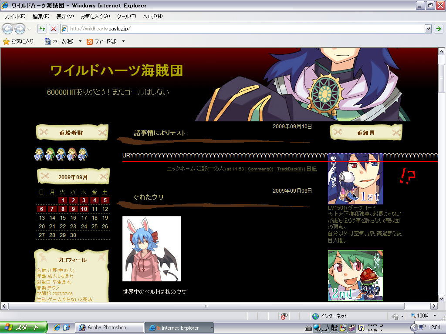
Task: Open the 表示(V) menu
Action: tap(65, 17)
